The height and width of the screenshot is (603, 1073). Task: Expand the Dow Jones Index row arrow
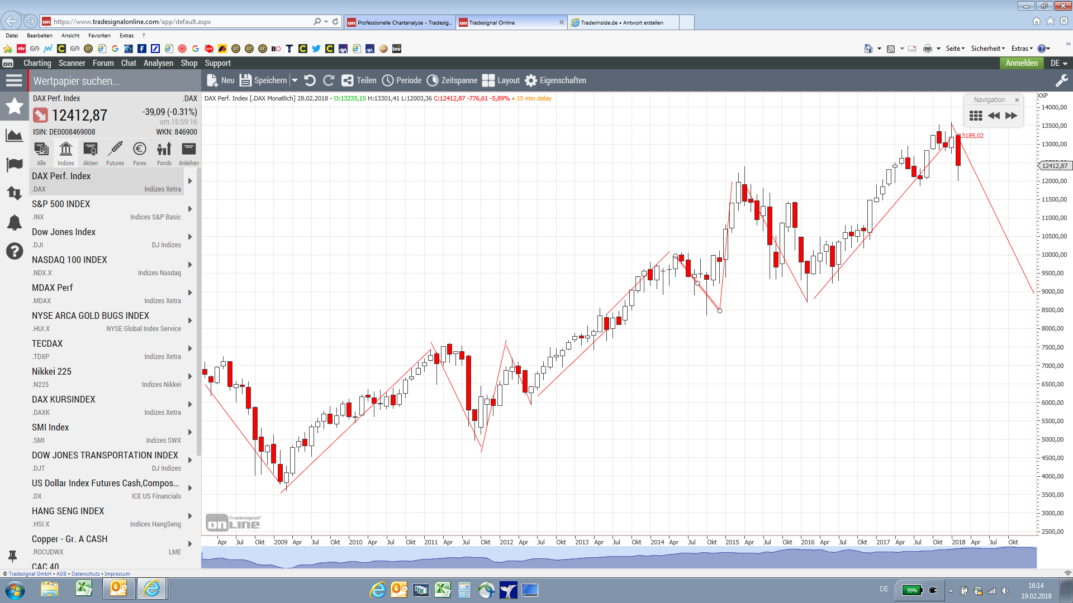[190, 237]
